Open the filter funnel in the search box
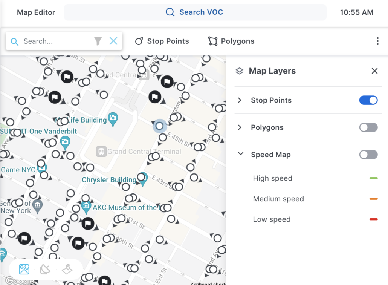 [x=98, y=41]
